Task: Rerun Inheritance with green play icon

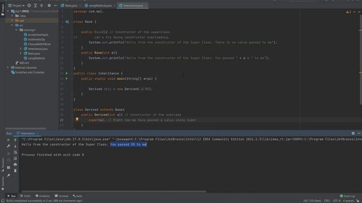Action: [x=8, y=140]
